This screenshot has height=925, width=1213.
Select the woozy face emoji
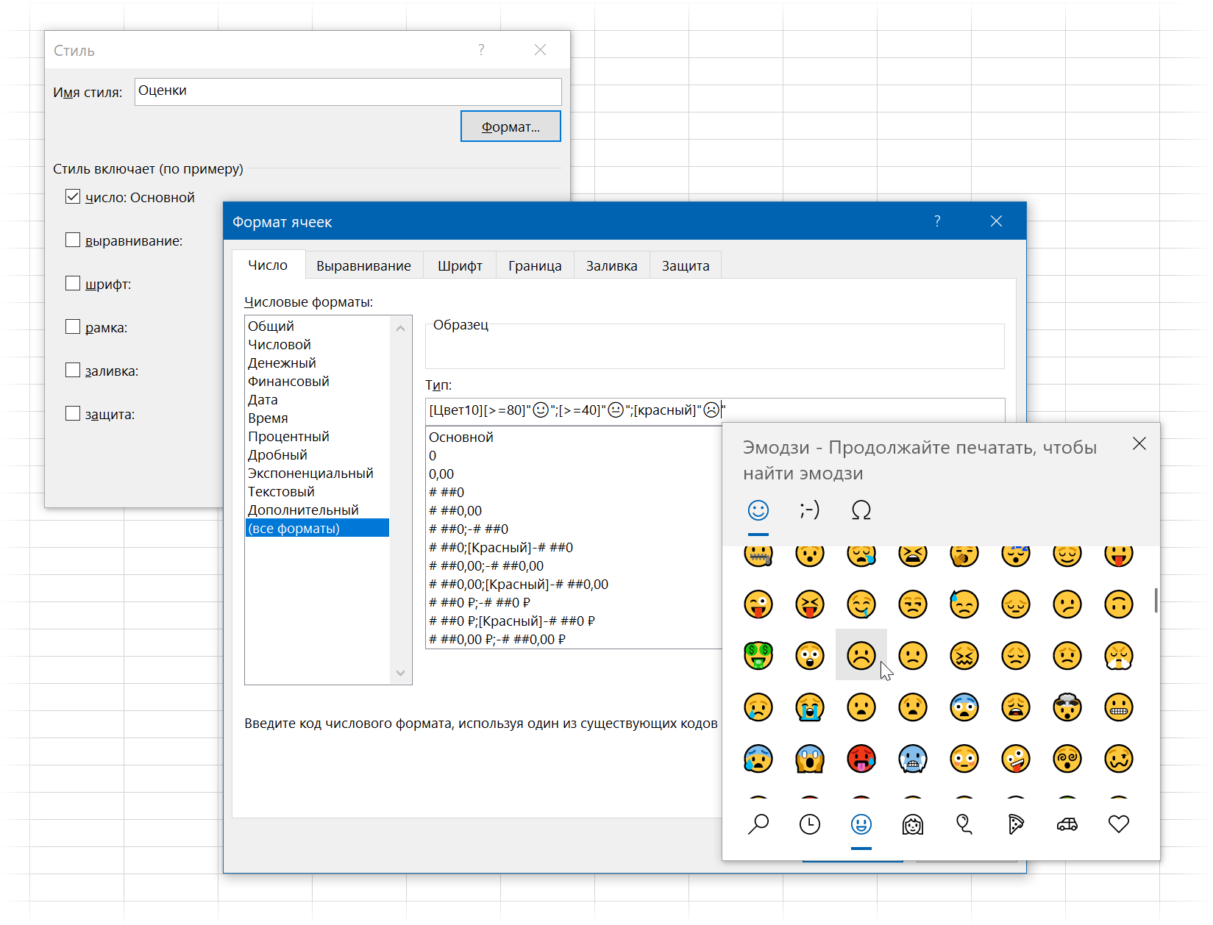pyautogui.click(x=1119, y=759)
